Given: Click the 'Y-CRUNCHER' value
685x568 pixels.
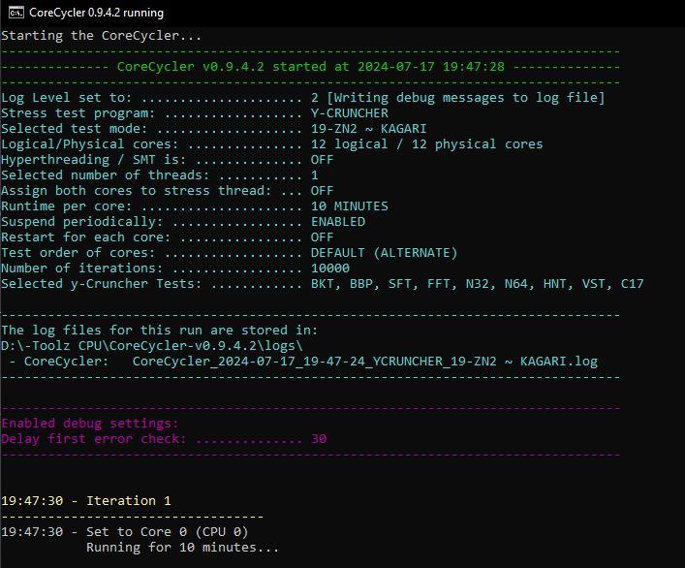Looking at the screenshot, I should click(350, 113).
